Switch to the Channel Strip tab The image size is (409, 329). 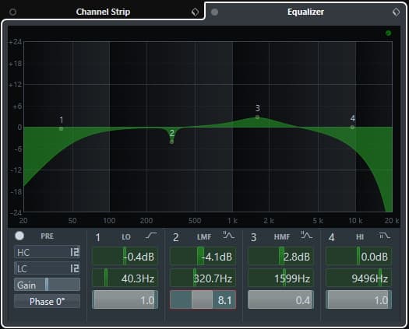103,12
